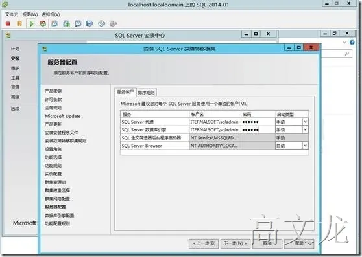362x257 pixels.
Task: Open startup type dropdown for SQL Server 代理
Action: pyautogui.click(x=305, y=122)
